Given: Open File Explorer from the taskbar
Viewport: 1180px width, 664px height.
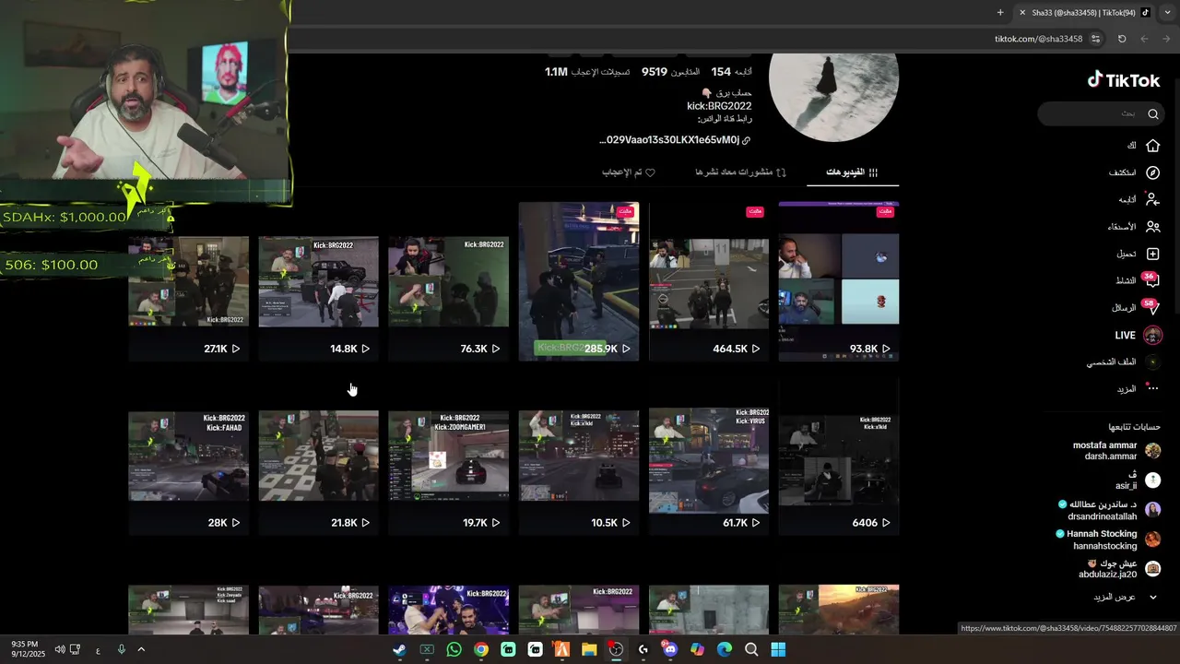Looking at the screenshot, I should 589,649.
